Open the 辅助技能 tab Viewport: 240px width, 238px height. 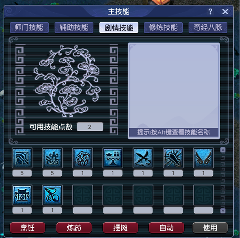pyautogui.click(x=74, y=28)
